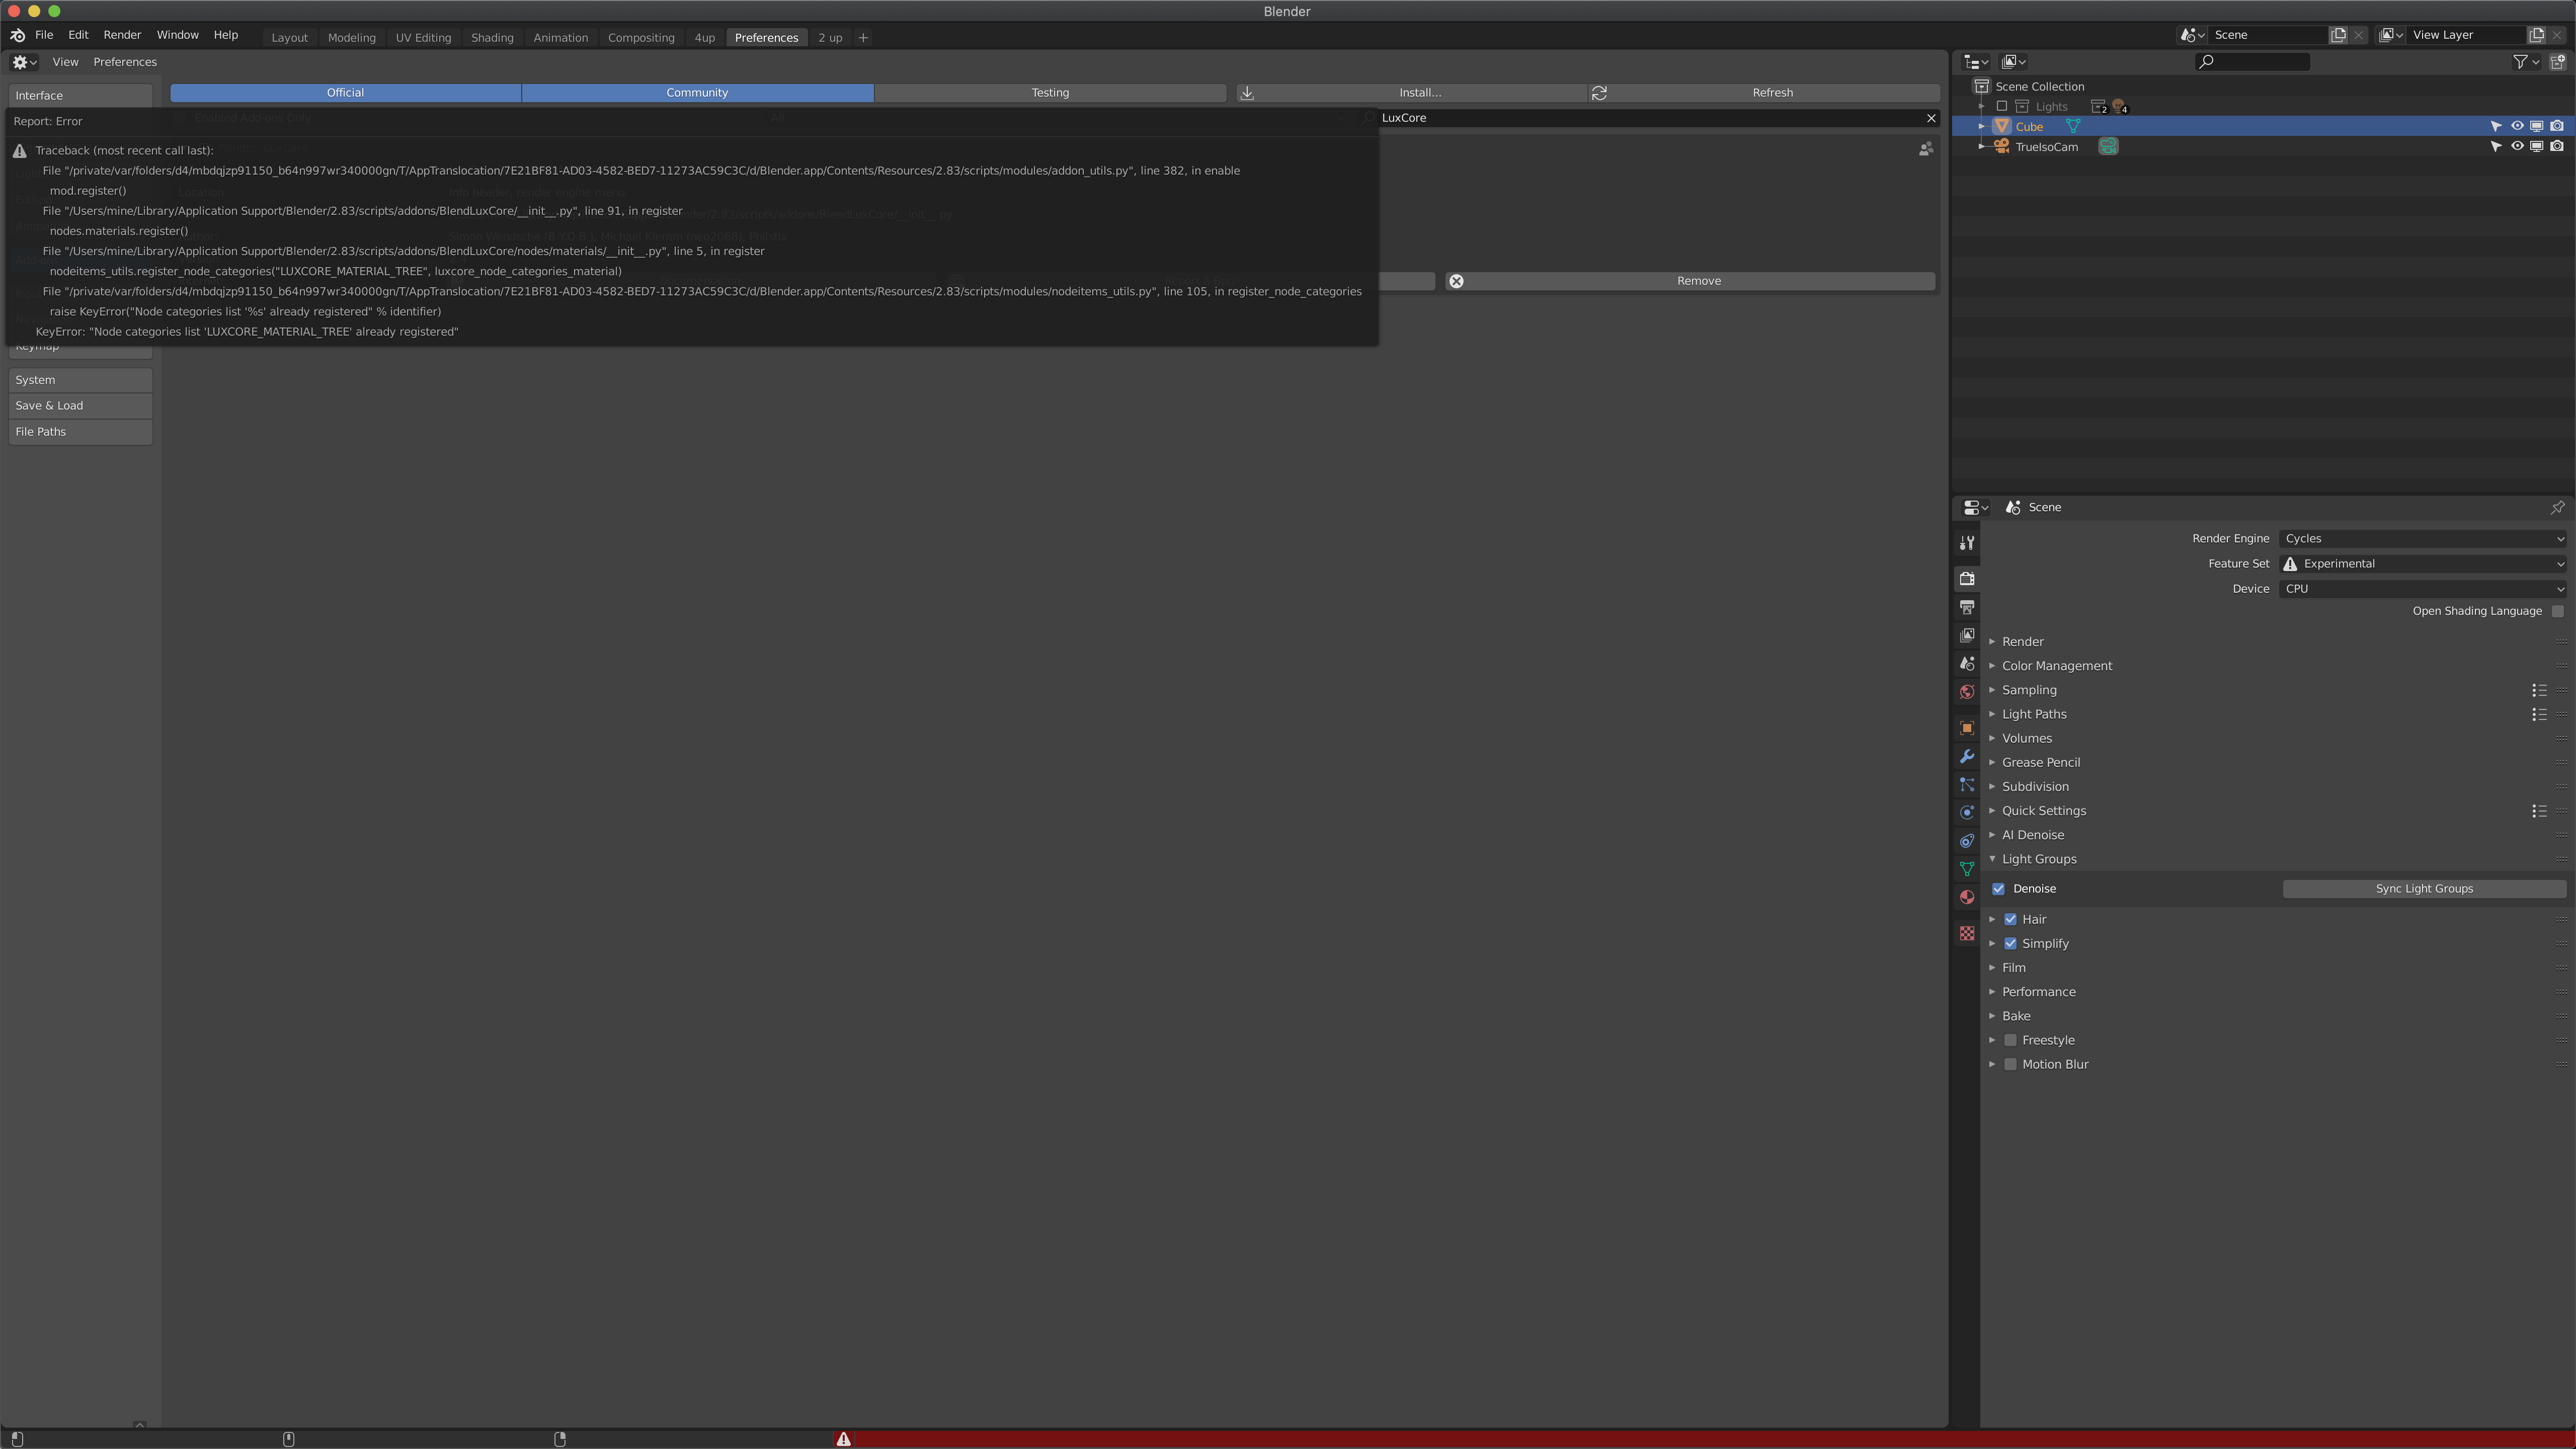Screen dimensions: 2576x1449
Task: Click the Outliner search field
Action: (x=2252, y=61)
